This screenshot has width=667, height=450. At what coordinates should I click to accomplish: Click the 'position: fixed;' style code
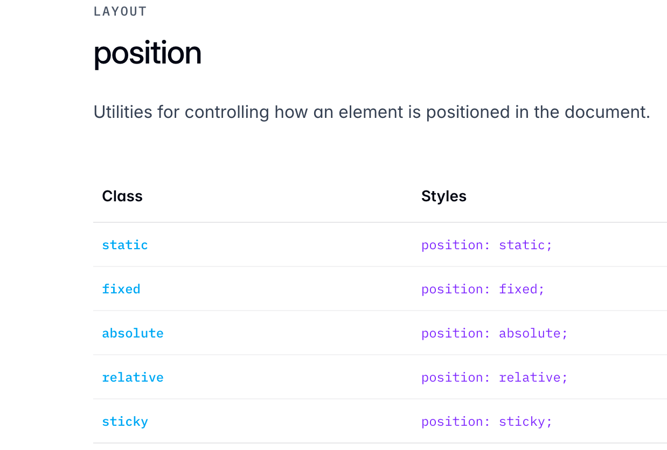pyautogui.click(x=483, y=289)
